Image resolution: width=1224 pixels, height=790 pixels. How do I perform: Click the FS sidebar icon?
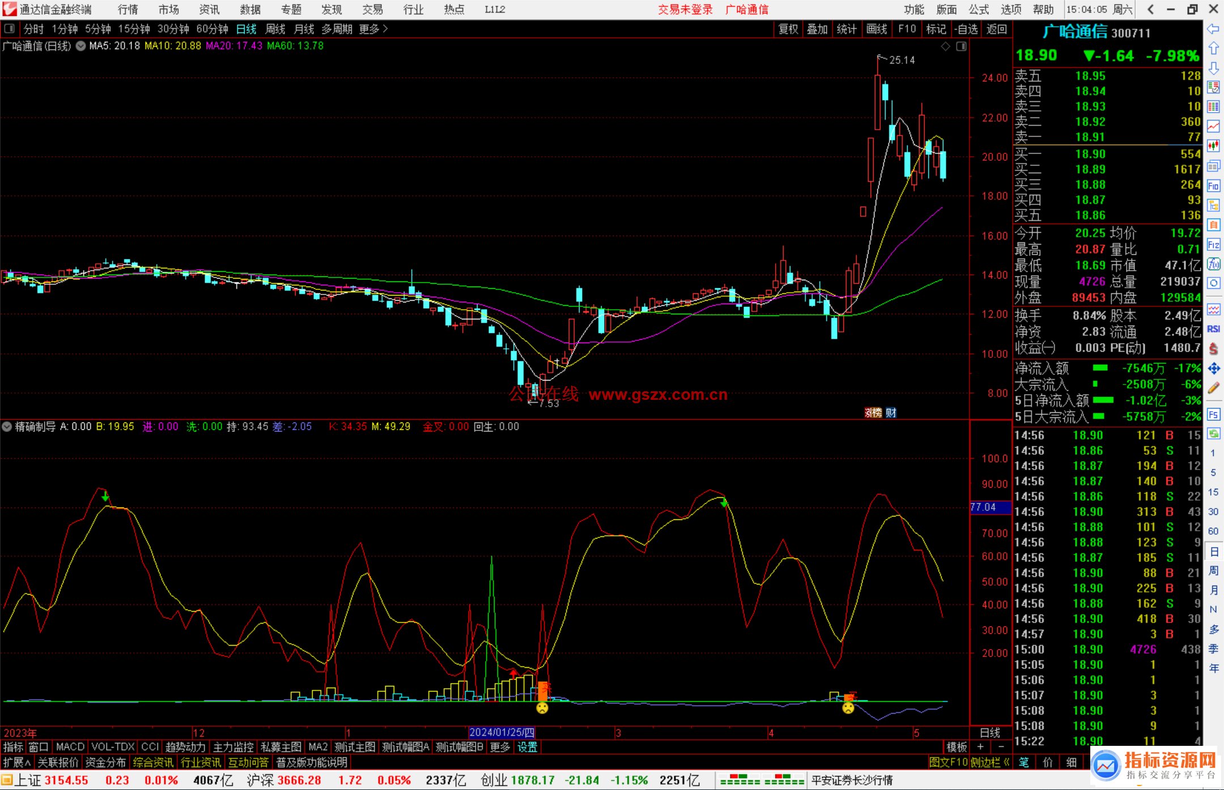pyautogui.click(x=1213, y=415)
